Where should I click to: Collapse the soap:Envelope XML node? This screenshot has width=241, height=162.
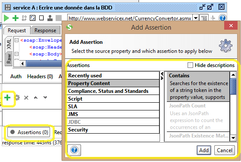(x=16, y=40)
